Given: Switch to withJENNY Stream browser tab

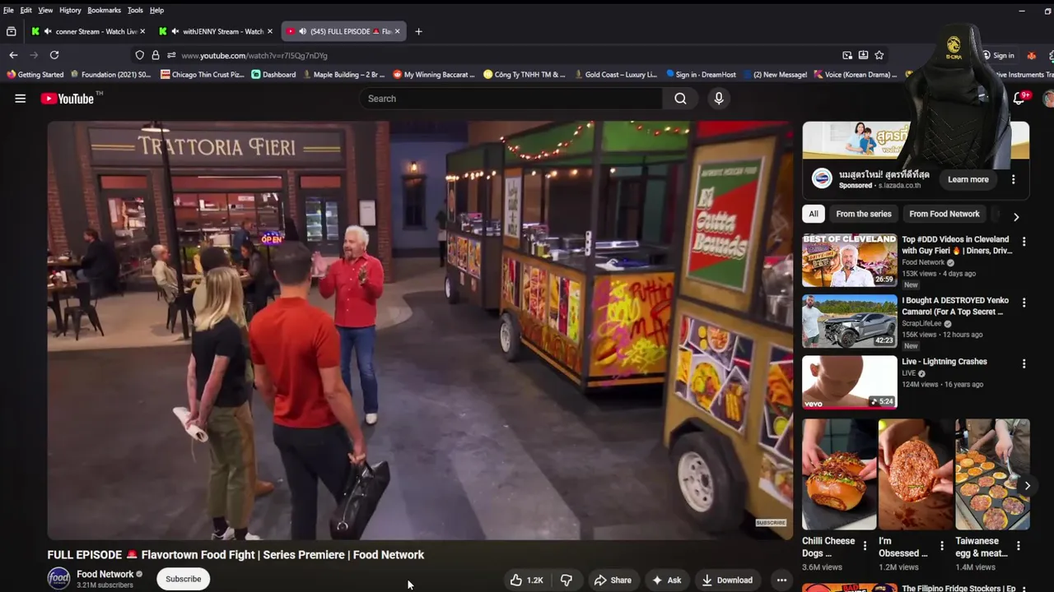Looking at the screenshot, I should point(216,31).
